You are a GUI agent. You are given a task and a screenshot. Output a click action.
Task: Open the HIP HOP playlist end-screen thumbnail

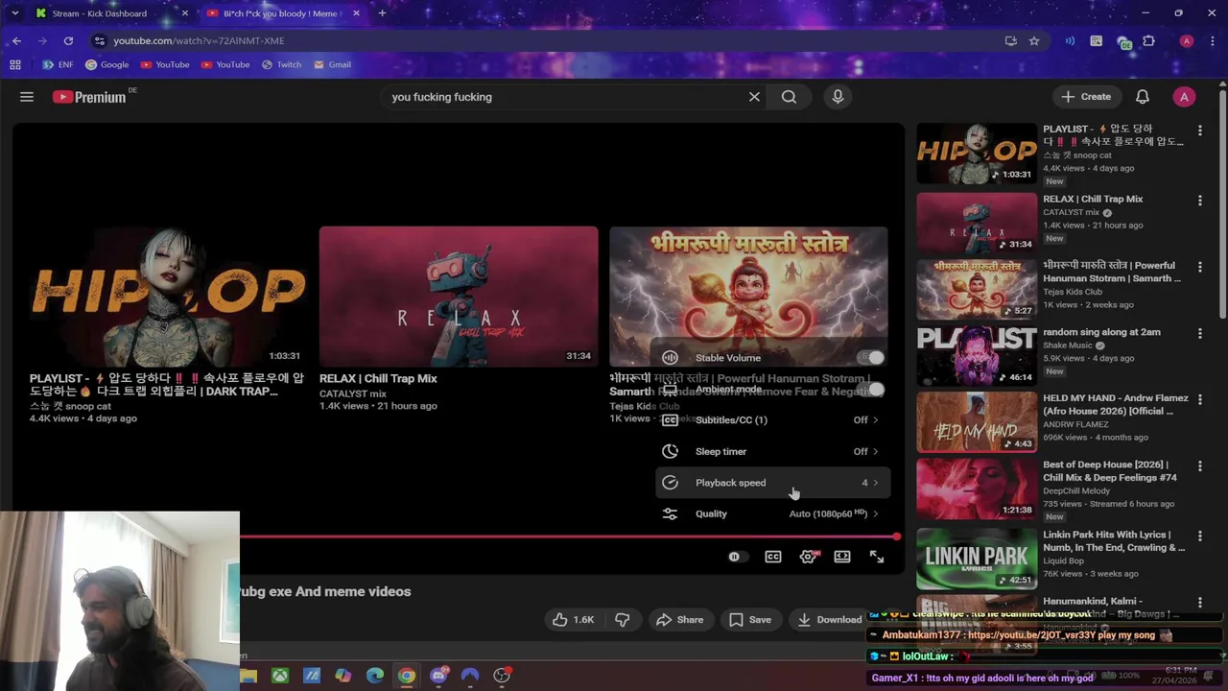point(169,297)
